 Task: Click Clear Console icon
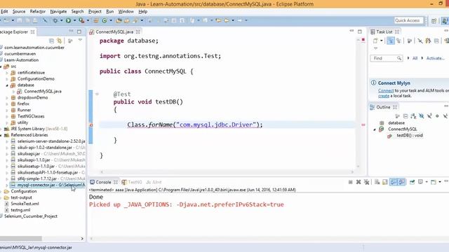[x=377, y=182]
